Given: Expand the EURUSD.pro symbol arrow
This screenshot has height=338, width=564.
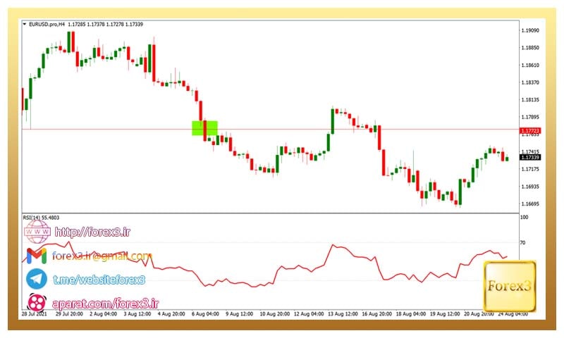Looking at the screenshot, I should [x=25, y=25].
